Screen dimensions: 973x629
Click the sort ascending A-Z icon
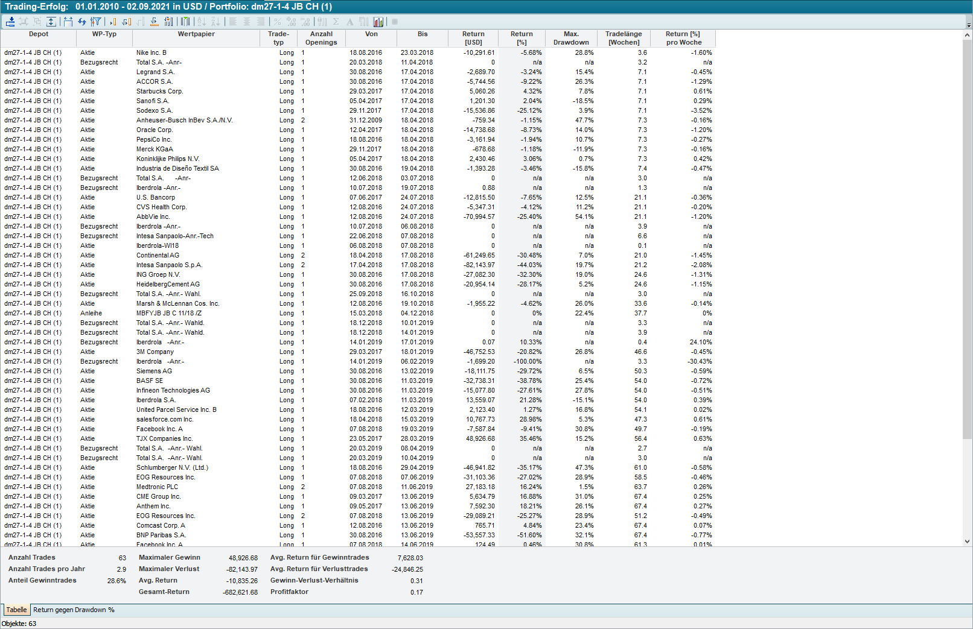point(202,22)
